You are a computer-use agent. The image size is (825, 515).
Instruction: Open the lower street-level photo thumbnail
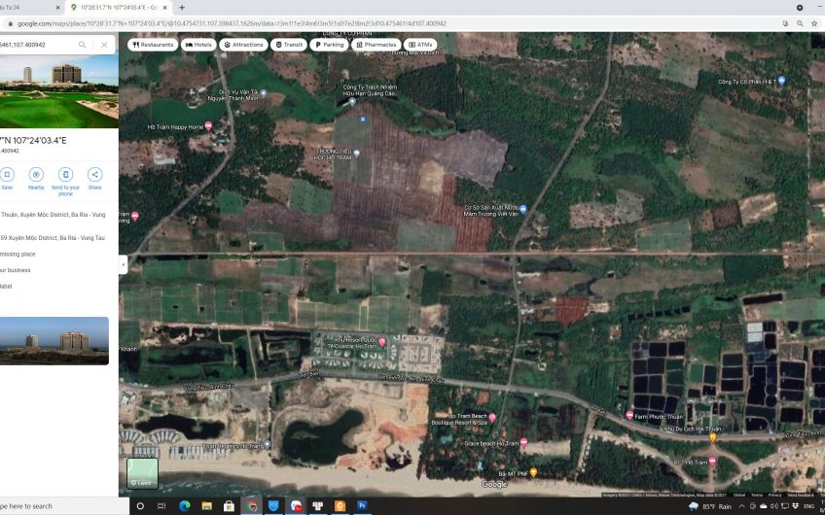click(x=54, y=340)
